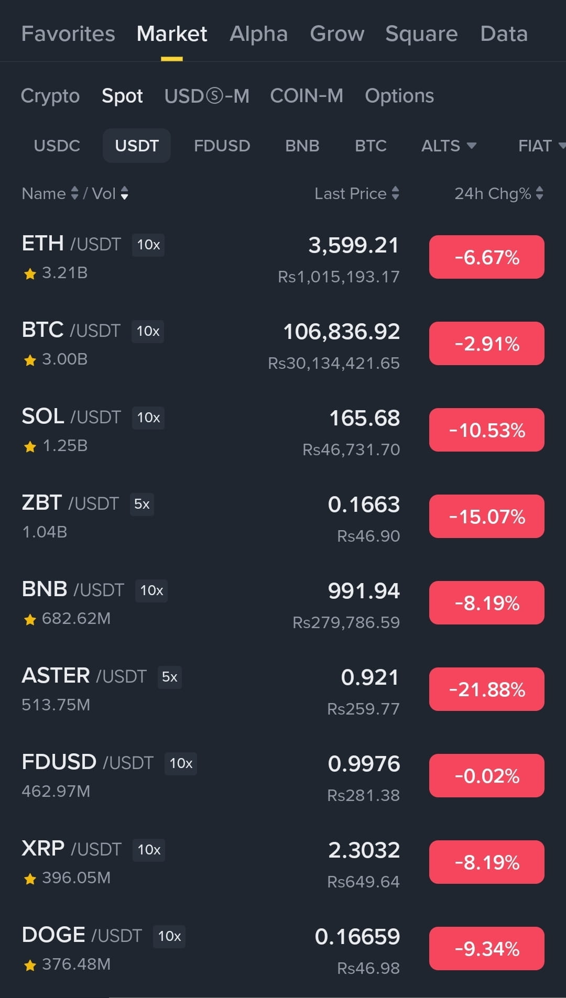Tap the star icon for XRP/USDT
Screen dimensions: 566x998
point(30,879)
